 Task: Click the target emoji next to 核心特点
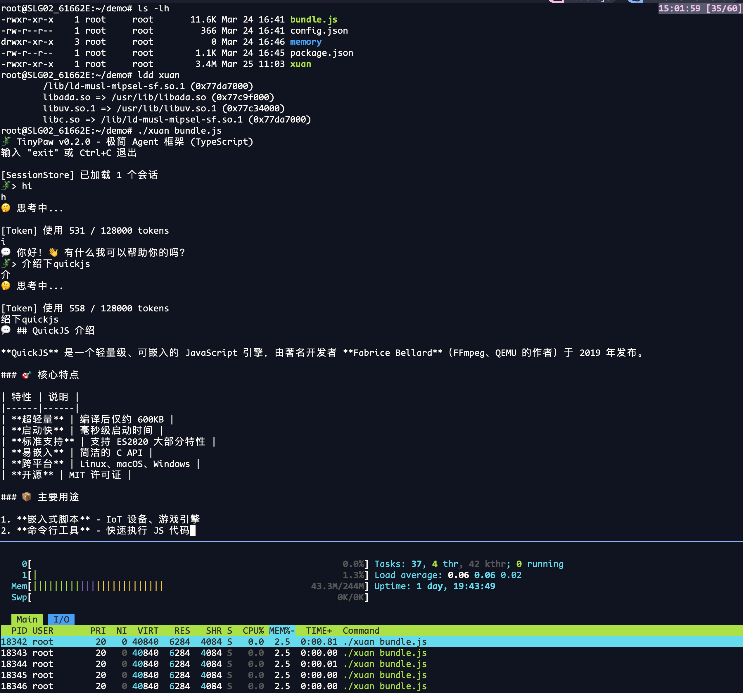27,375
